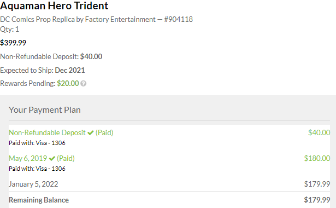Click the Non-Refundable Deposit (Paid) entry

coord(61,132)
